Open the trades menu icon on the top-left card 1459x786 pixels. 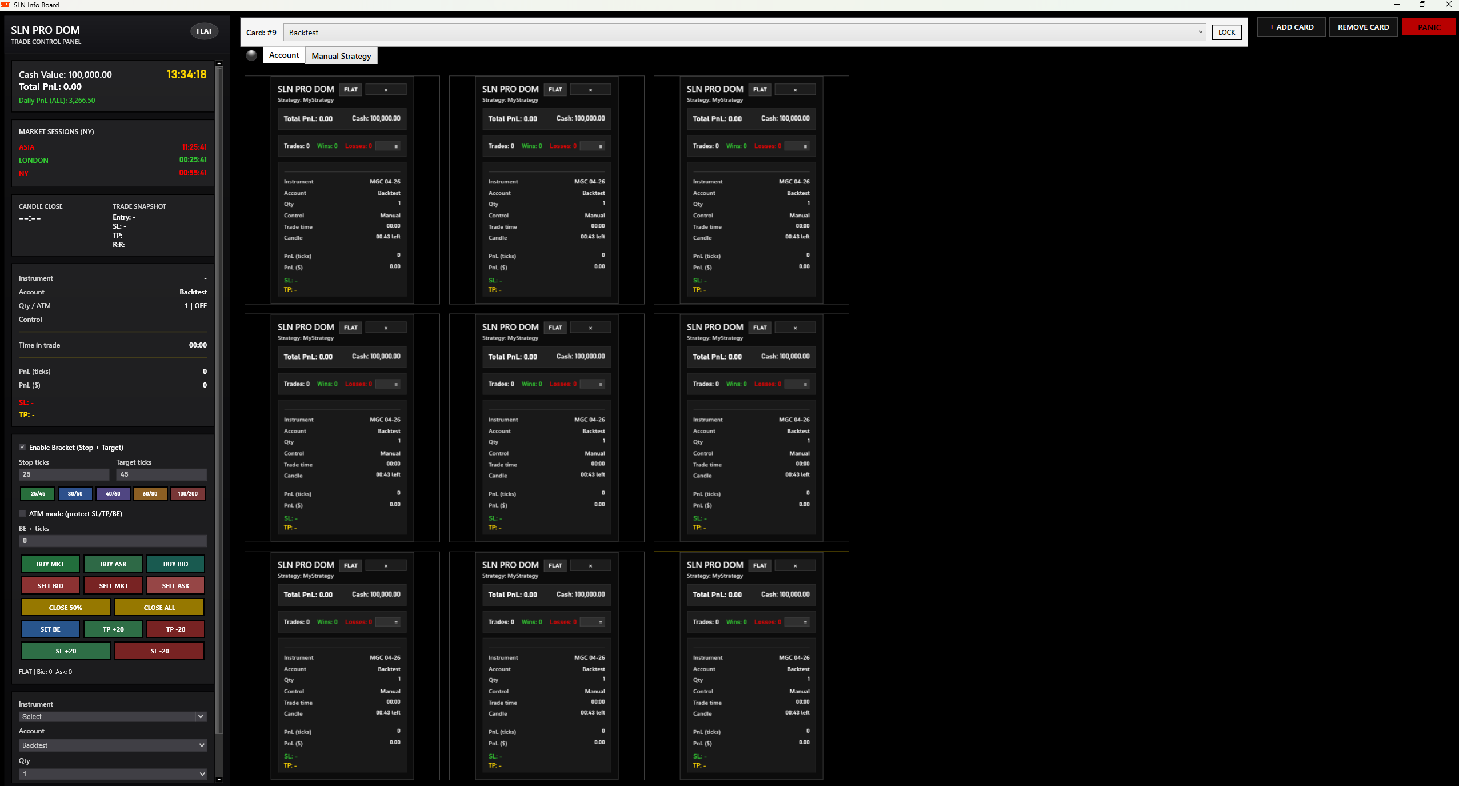[x=395, y=146]
